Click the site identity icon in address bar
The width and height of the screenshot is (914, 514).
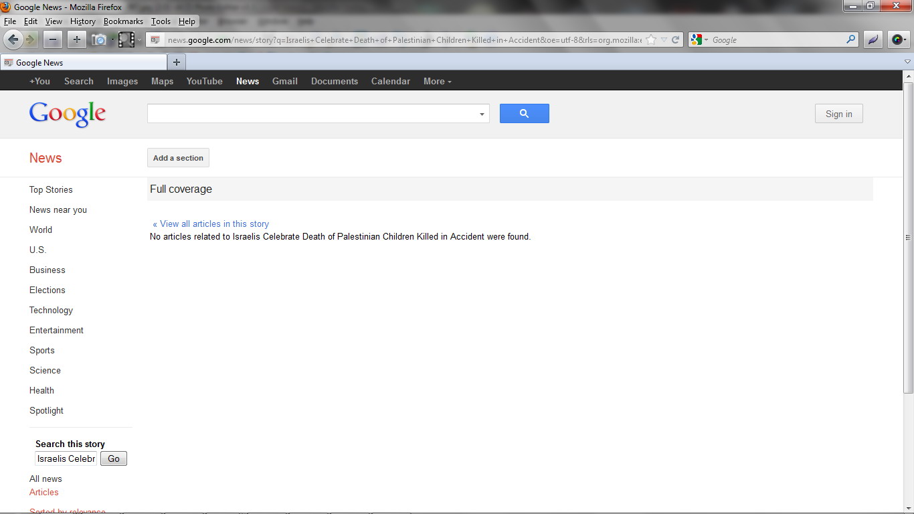pyautogui.click(x=156, y=39)
